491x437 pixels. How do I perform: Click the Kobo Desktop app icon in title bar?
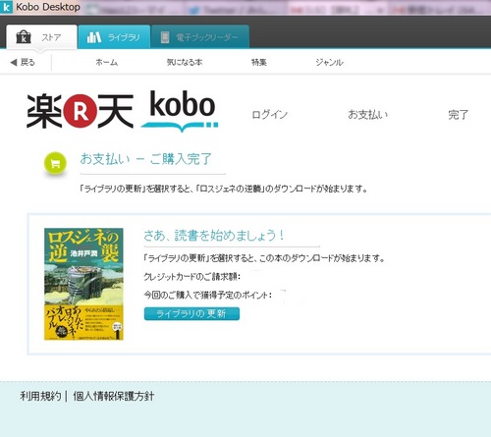6,7
